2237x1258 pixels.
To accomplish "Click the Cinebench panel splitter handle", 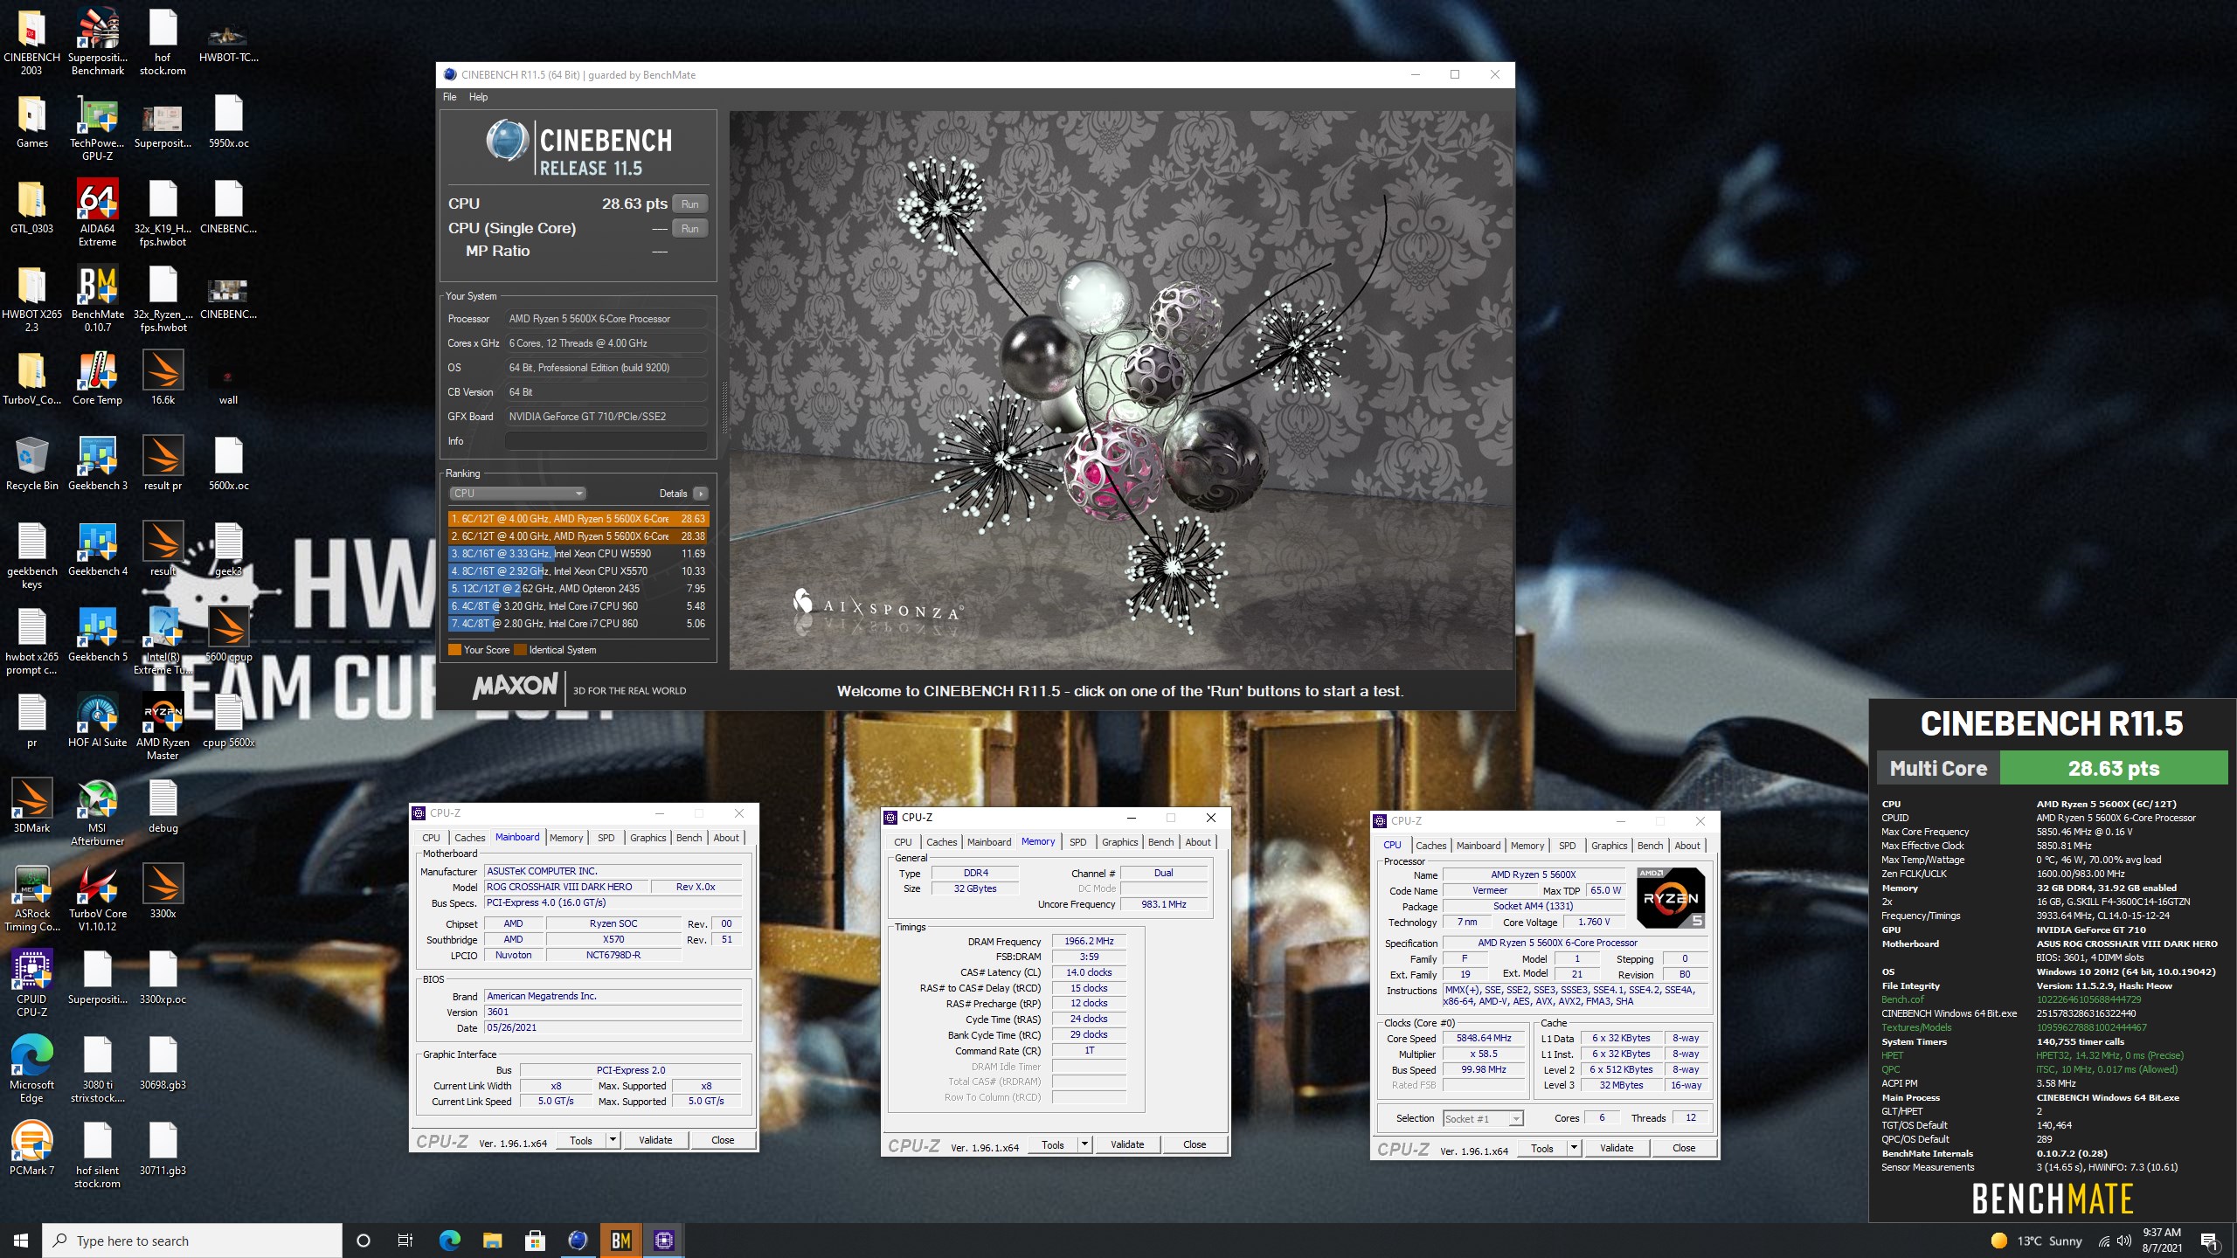I will tap(724, 407).
